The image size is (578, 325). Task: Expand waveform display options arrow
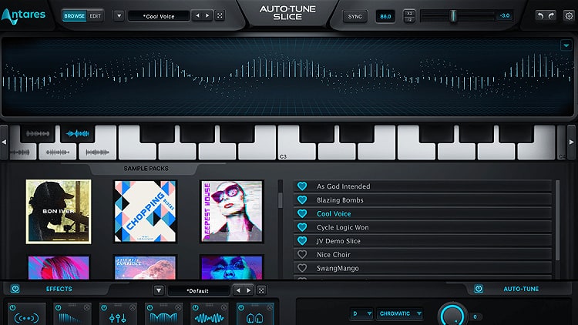[566, 45]
